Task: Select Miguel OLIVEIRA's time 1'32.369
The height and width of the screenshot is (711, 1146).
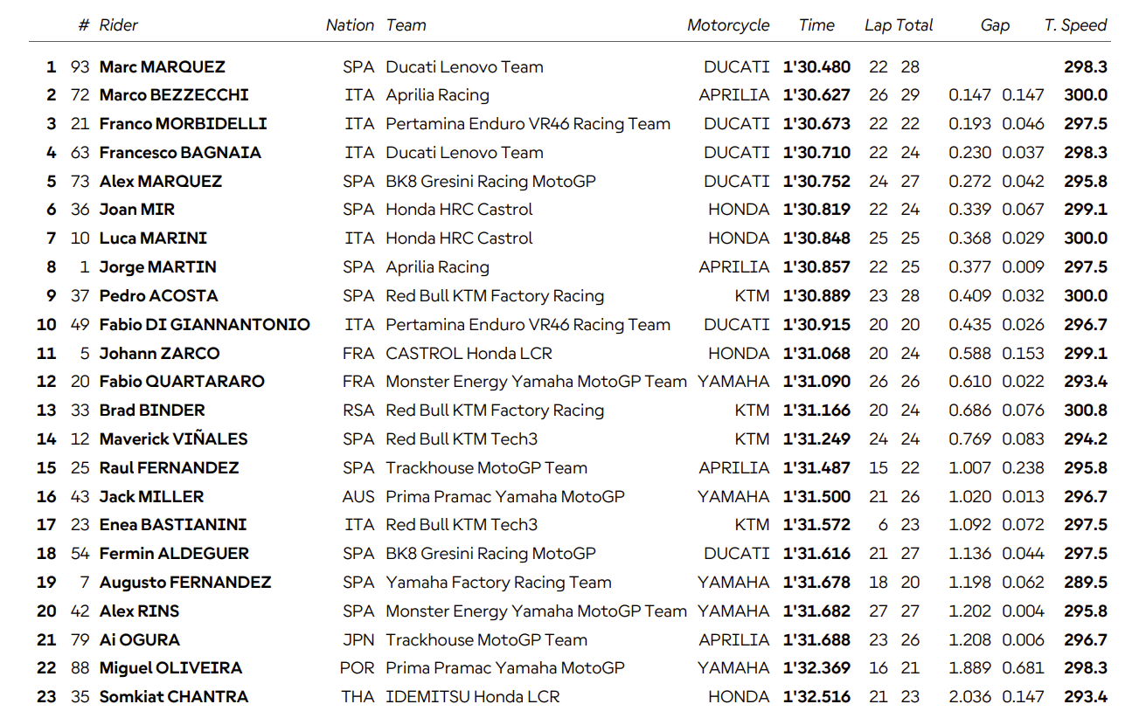Action: click(x=816, y=668)
